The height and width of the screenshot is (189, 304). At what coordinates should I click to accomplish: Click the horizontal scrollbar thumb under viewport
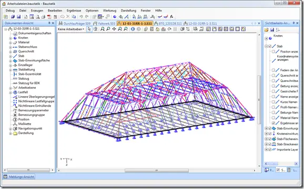pos(157,171)
